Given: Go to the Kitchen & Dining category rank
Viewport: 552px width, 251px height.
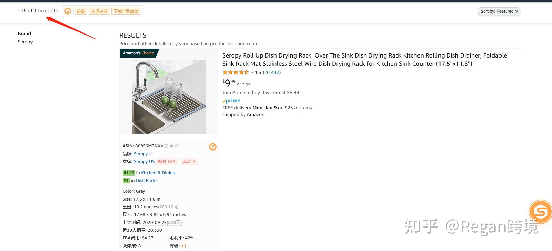Looking at the screenshot, I should [x=158, y=173].
